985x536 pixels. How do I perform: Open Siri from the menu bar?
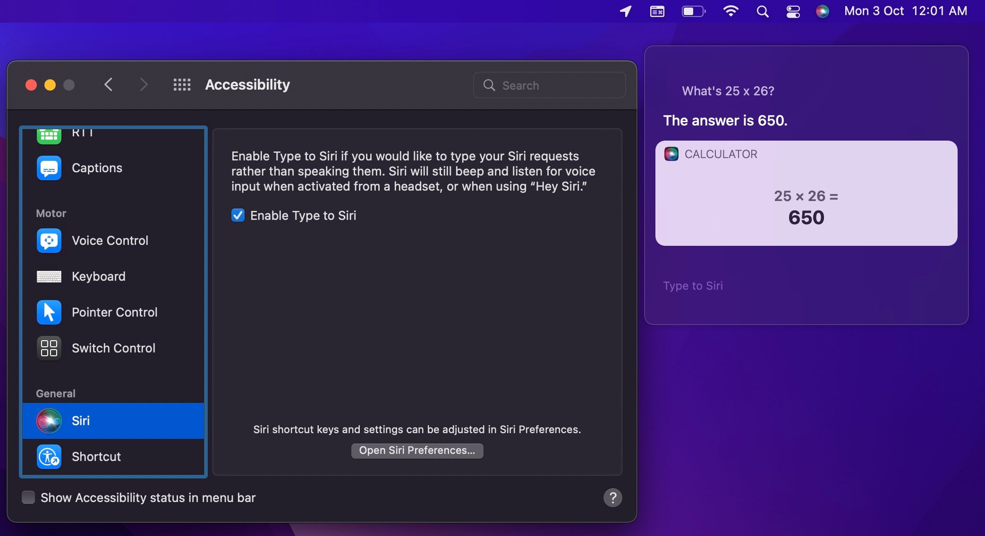[x=822, y=11]
